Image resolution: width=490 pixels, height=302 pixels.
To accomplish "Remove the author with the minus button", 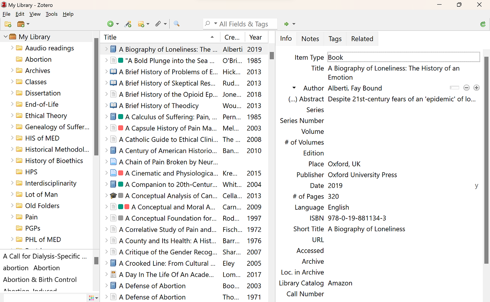I will (466, 88).
